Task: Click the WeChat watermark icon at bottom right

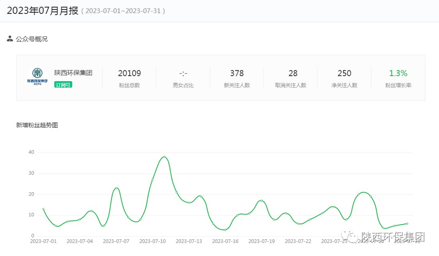Action: 350,237
